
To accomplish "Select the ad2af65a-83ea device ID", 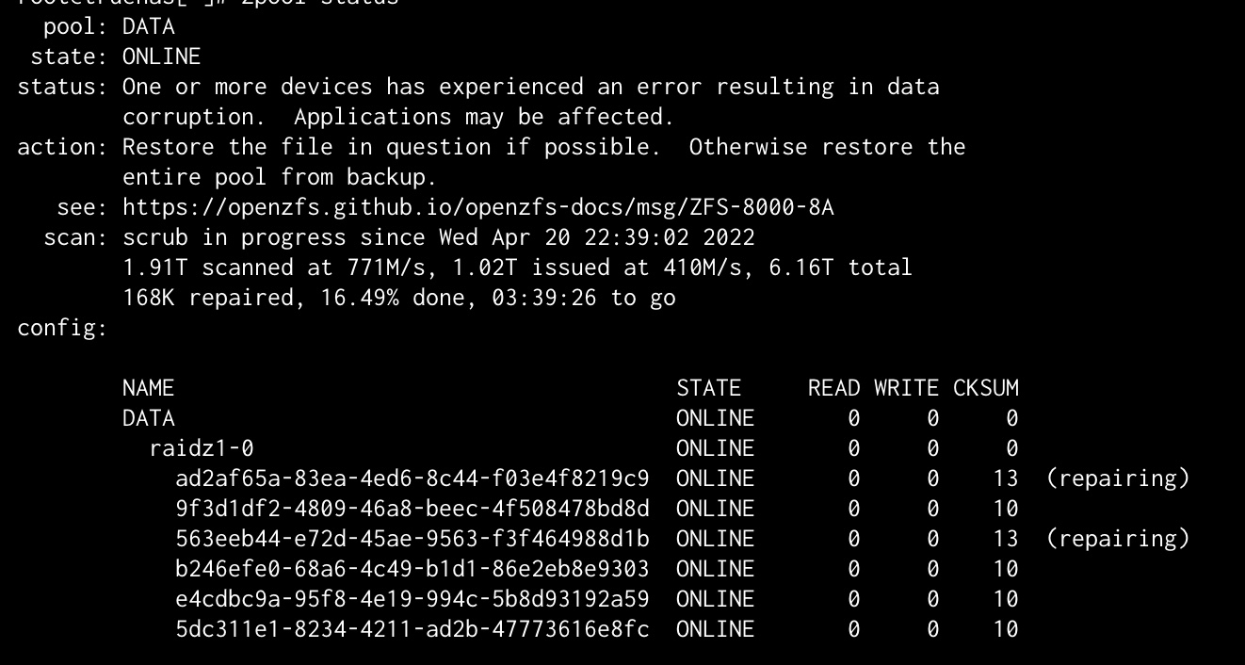I will pyautogui.click(x=412, y=478).
